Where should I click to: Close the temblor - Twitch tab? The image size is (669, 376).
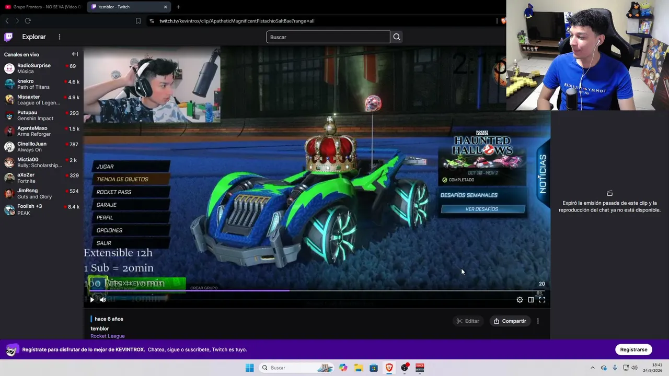[x=166, y=7]
